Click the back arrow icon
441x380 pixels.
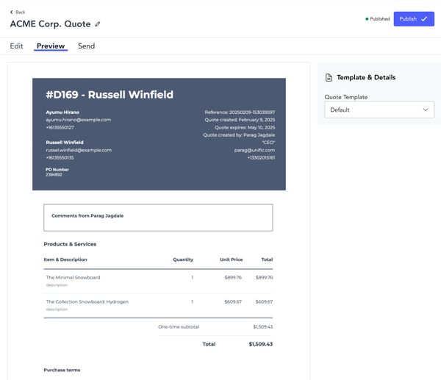tap(12, 12)
